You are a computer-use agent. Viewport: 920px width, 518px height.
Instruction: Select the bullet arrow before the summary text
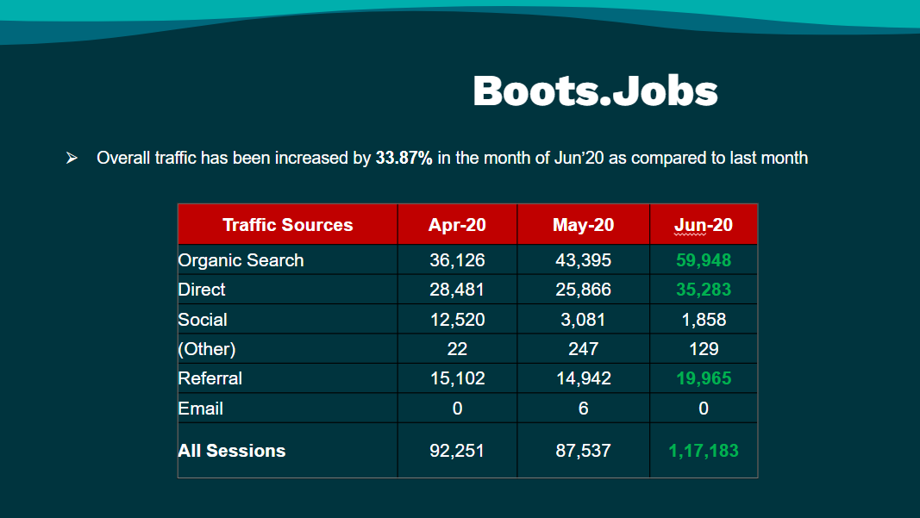click(72, 158)
